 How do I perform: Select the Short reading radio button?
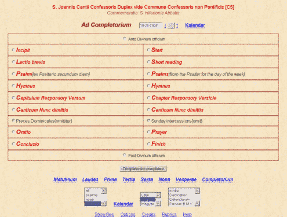(x=148, y=62)
